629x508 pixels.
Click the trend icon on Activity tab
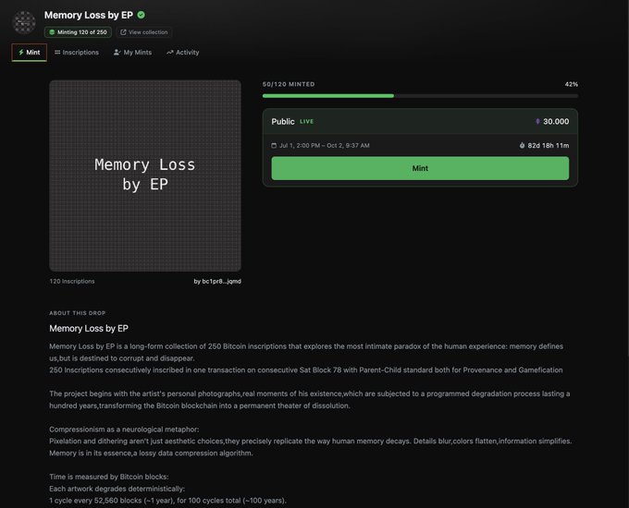[x=169, y=52]
